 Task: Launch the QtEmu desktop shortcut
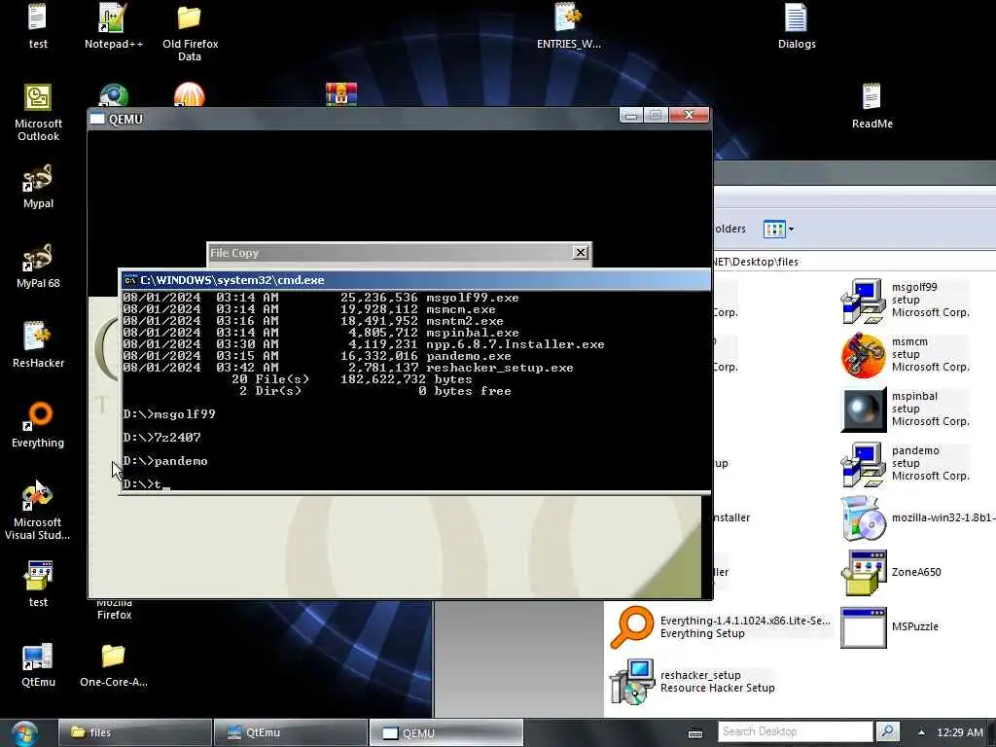click(38, 664)
